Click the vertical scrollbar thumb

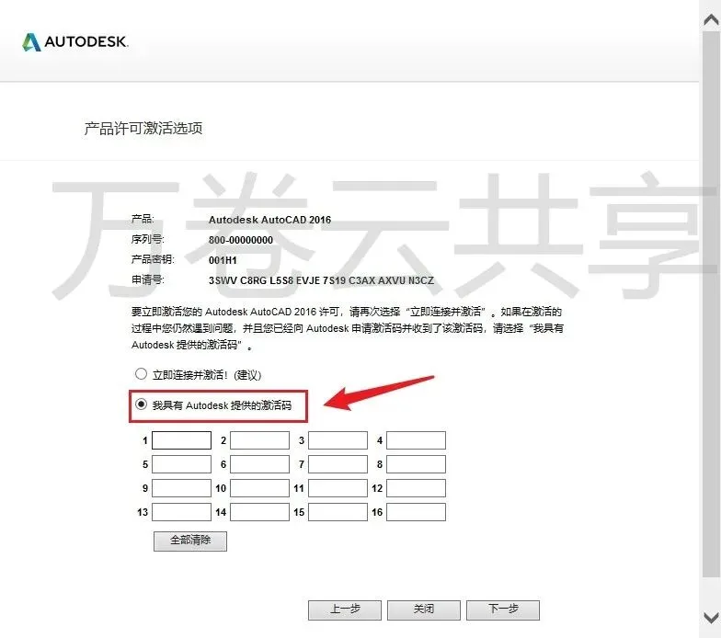712,303
